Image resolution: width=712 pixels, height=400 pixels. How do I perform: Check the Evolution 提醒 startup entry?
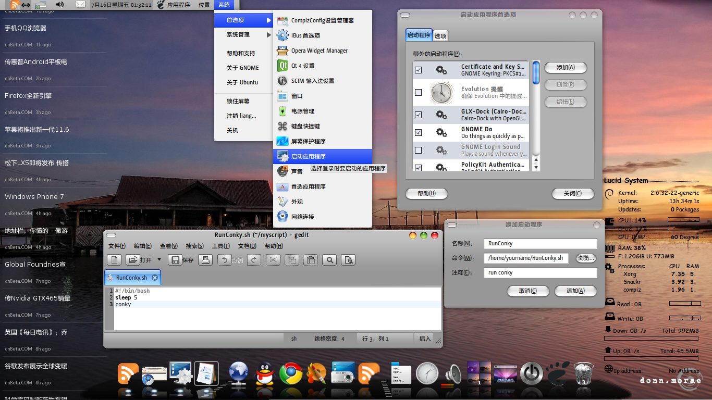[x=418, y=93]
